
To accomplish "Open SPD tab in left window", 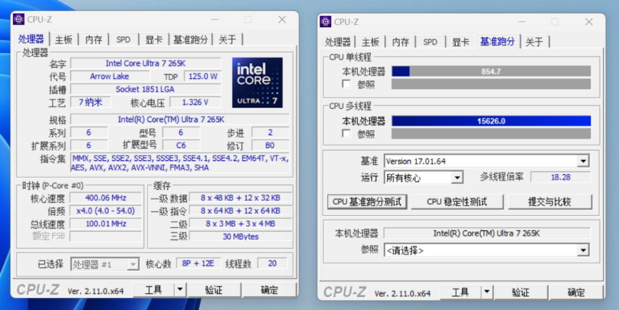I will click(x=123, y=40).
